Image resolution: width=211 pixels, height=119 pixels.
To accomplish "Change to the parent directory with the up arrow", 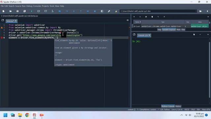I will coord(207,11).
